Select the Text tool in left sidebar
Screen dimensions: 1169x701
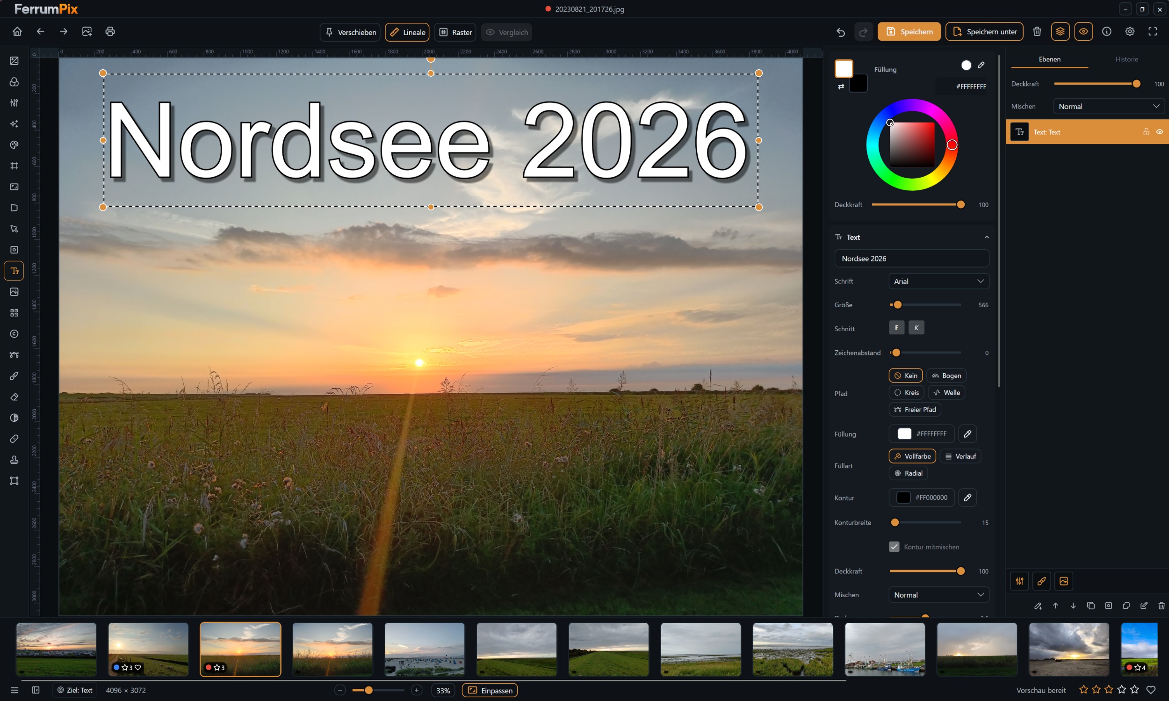pyautogui.click(x=14, y=271)
